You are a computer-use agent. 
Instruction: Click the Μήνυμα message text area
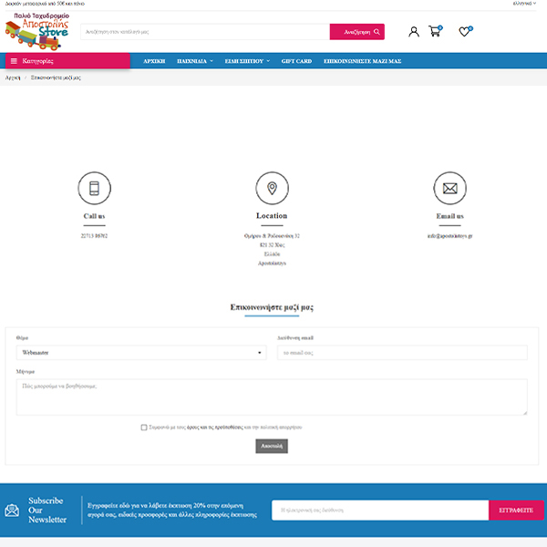pyautogui.click(x=272, y=397)
